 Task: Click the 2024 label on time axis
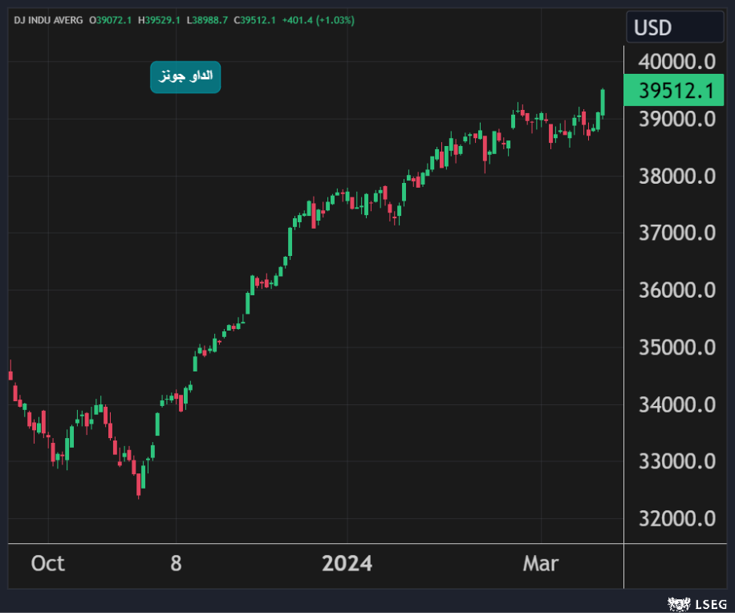[347, 564]
